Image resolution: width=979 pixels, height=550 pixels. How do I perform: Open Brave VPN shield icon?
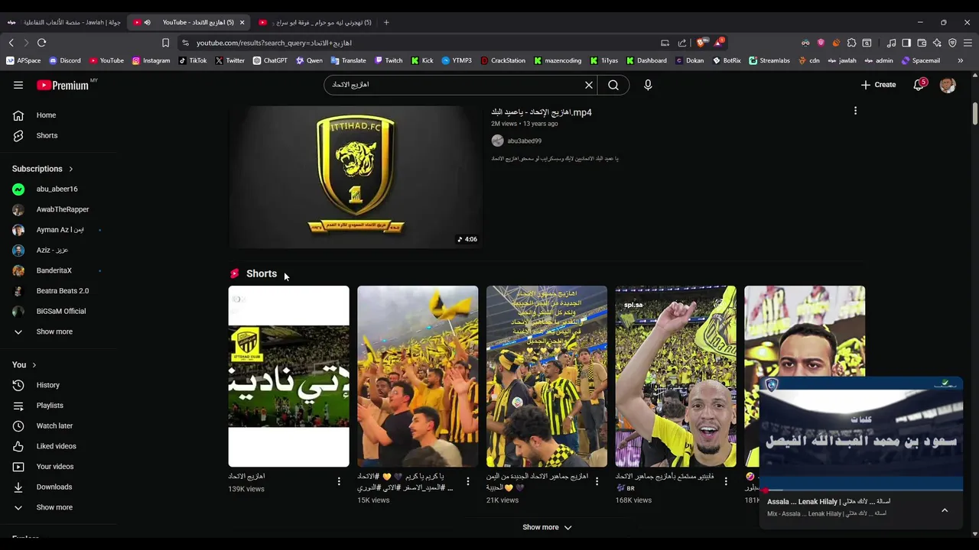point(952,43)
